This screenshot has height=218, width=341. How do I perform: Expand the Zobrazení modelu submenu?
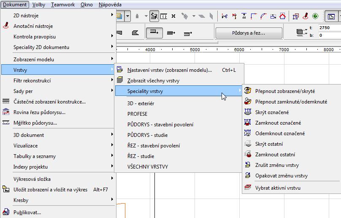(x=58, y=59)
